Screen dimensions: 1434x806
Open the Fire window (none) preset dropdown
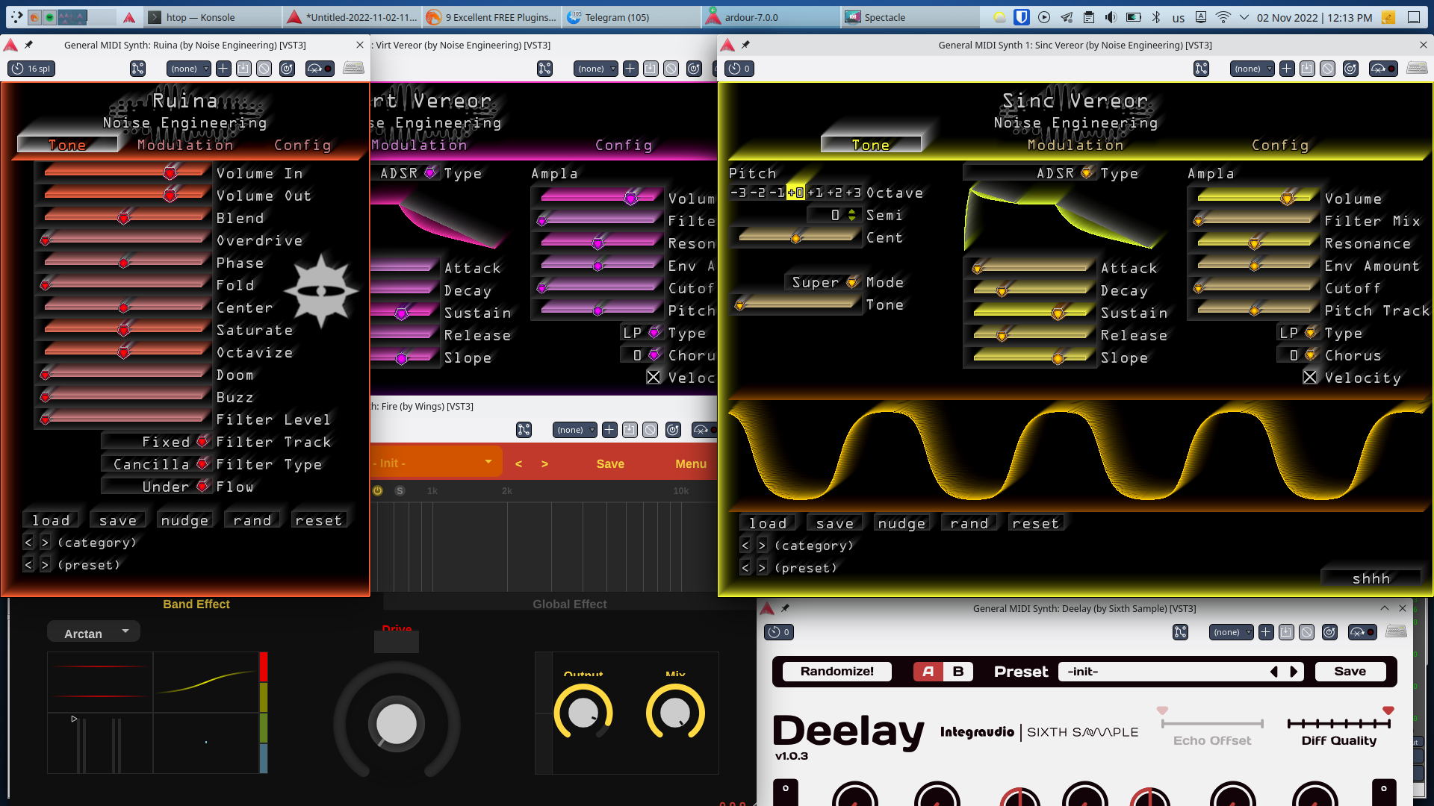tap(575, 430)
